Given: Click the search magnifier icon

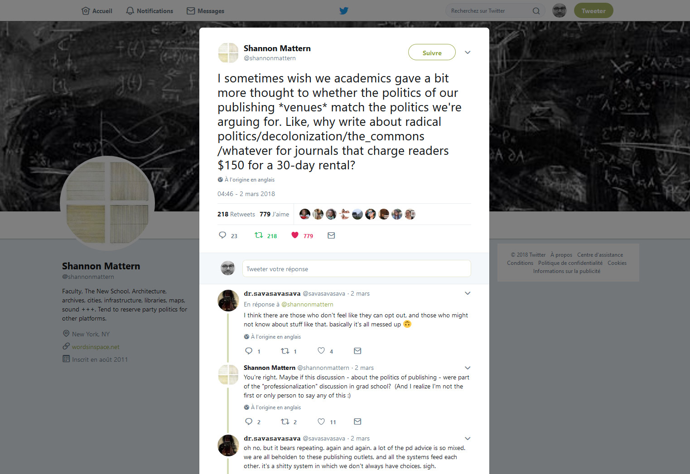Looking at the screenshot, I should click(x=536, y=11).
